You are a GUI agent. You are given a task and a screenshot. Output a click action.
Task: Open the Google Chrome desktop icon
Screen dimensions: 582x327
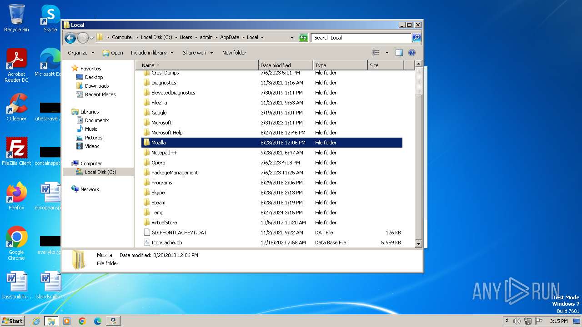pos(16,243)
